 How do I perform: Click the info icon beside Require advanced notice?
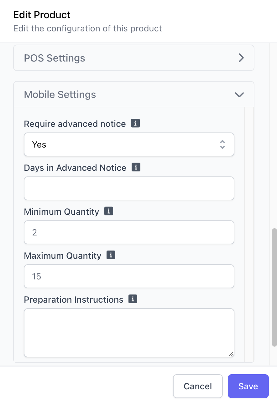[135, 123]
